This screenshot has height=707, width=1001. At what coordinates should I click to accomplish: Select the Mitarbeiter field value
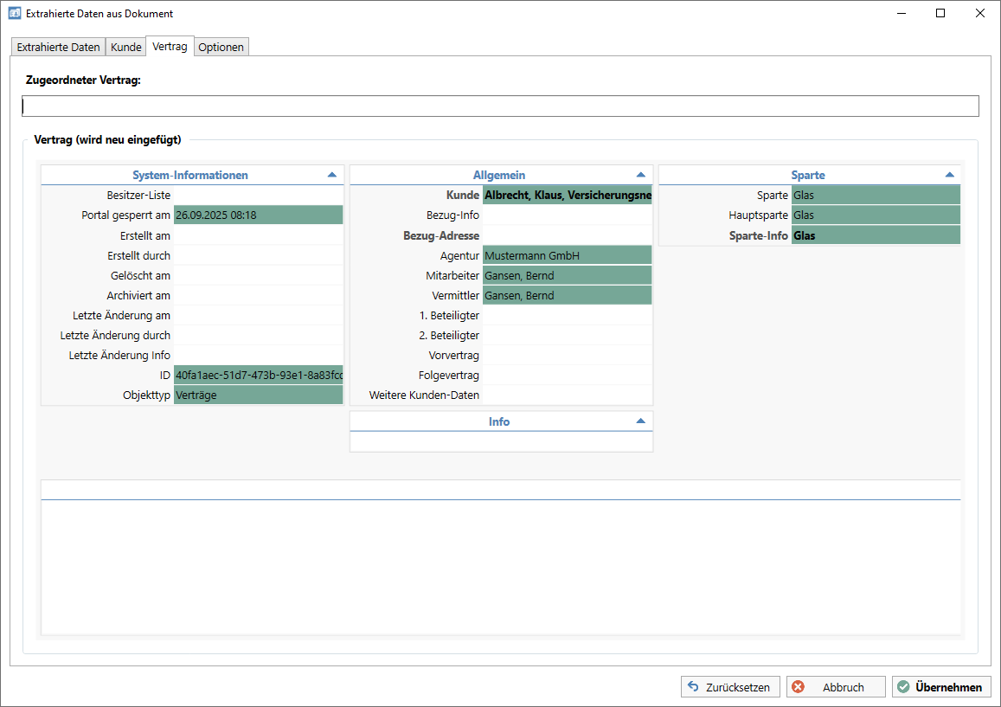pos(567,276)
